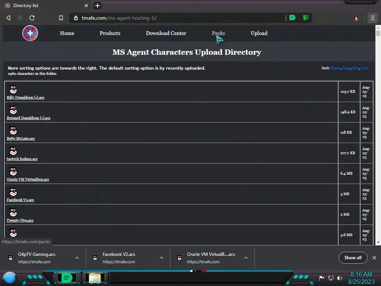Expand options for G4pTV Gaming.acs download

(x=77, y=258)
